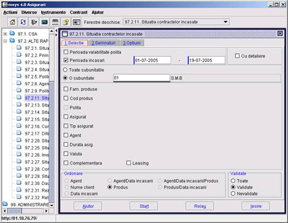This screenshot has width=288, height=223.
Task: Open the Diverse menu
Action: pyautogui.click(x=29, y=12)
